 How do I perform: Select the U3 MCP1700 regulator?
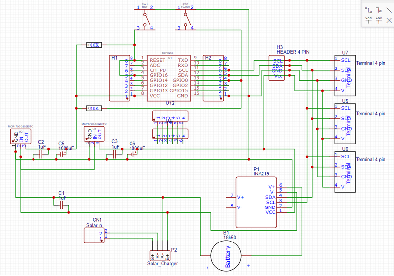point(94,134)
